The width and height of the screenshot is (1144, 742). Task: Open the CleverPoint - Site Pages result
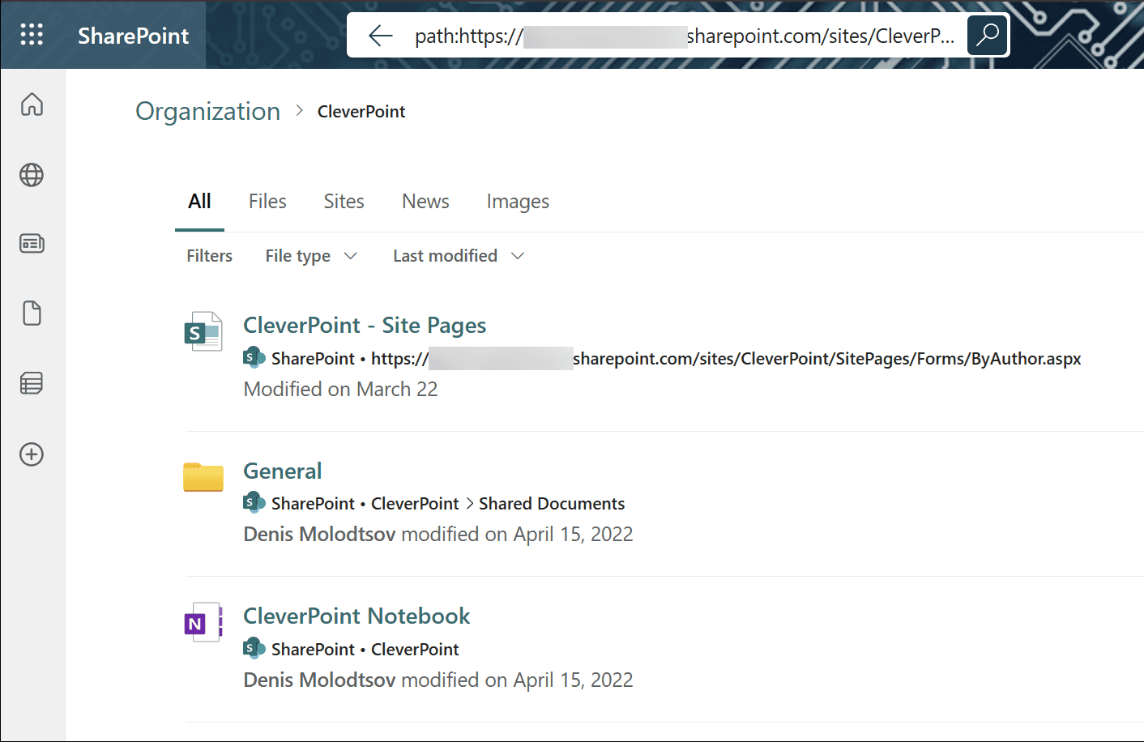365,325
